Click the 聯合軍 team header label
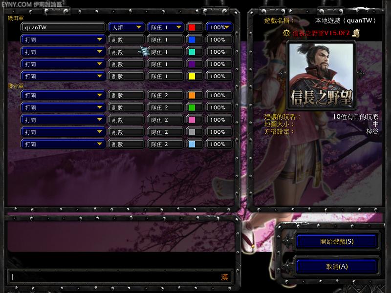 click(x=16, y=86)
